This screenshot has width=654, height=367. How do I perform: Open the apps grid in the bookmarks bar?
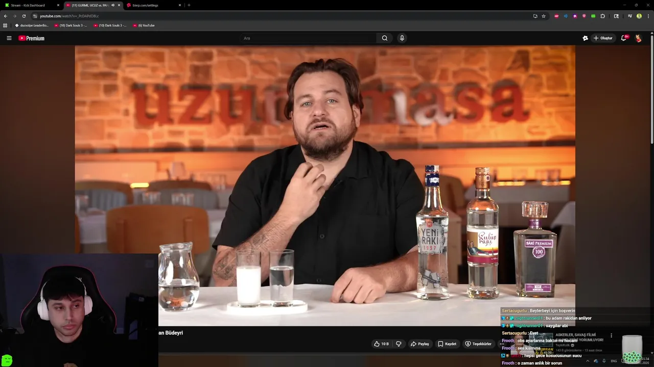pyautogui.click(x=5, y=25)
